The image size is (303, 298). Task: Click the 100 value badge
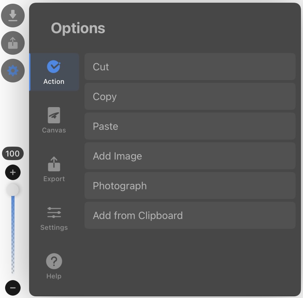[13, 154]
